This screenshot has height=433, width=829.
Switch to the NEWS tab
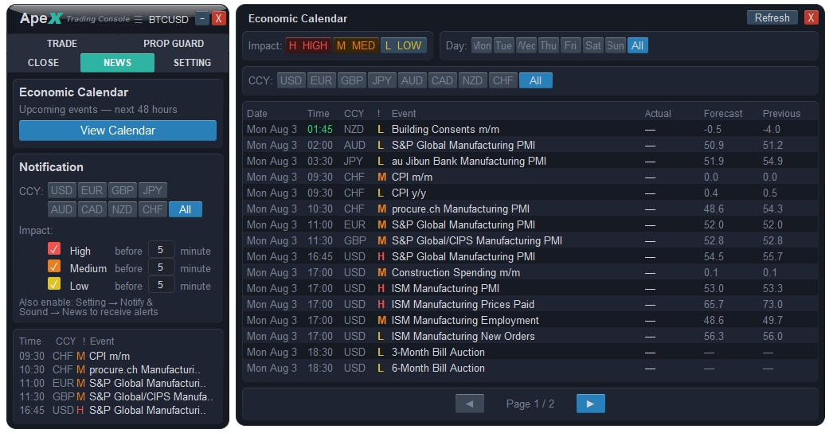tap(117, 62)
